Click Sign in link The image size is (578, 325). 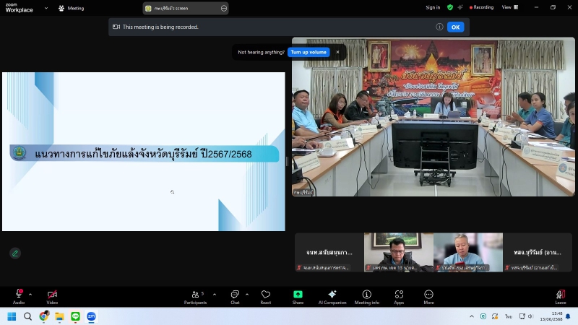(x=433, y=7)
